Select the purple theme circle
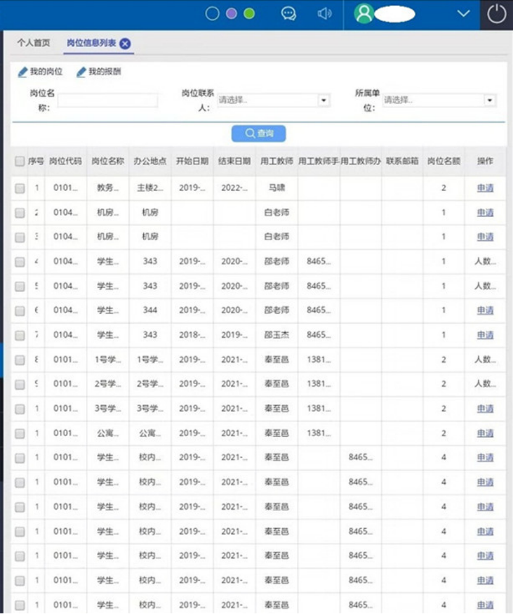The width and height of the screenshot is (513, 614). 231,14
